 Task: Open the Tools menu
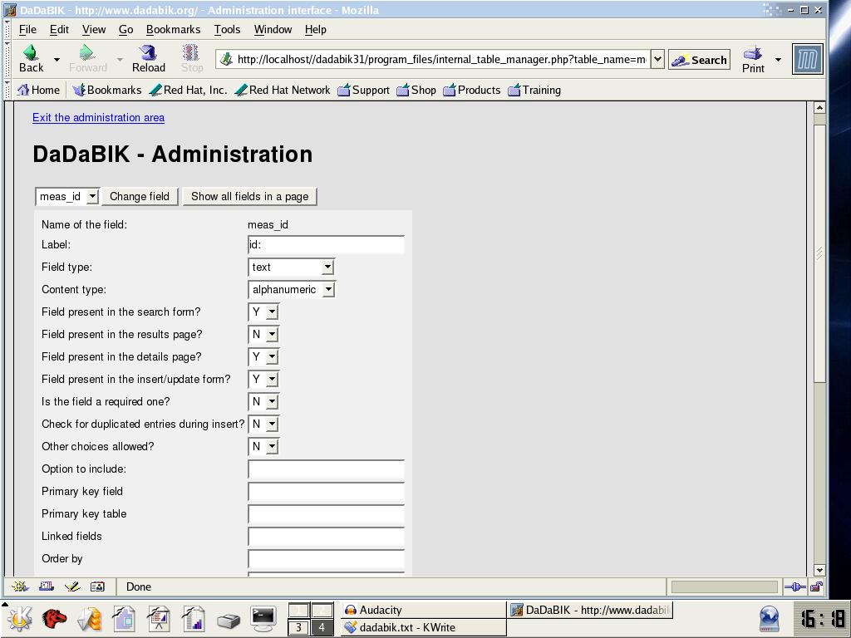pos(227,29)
